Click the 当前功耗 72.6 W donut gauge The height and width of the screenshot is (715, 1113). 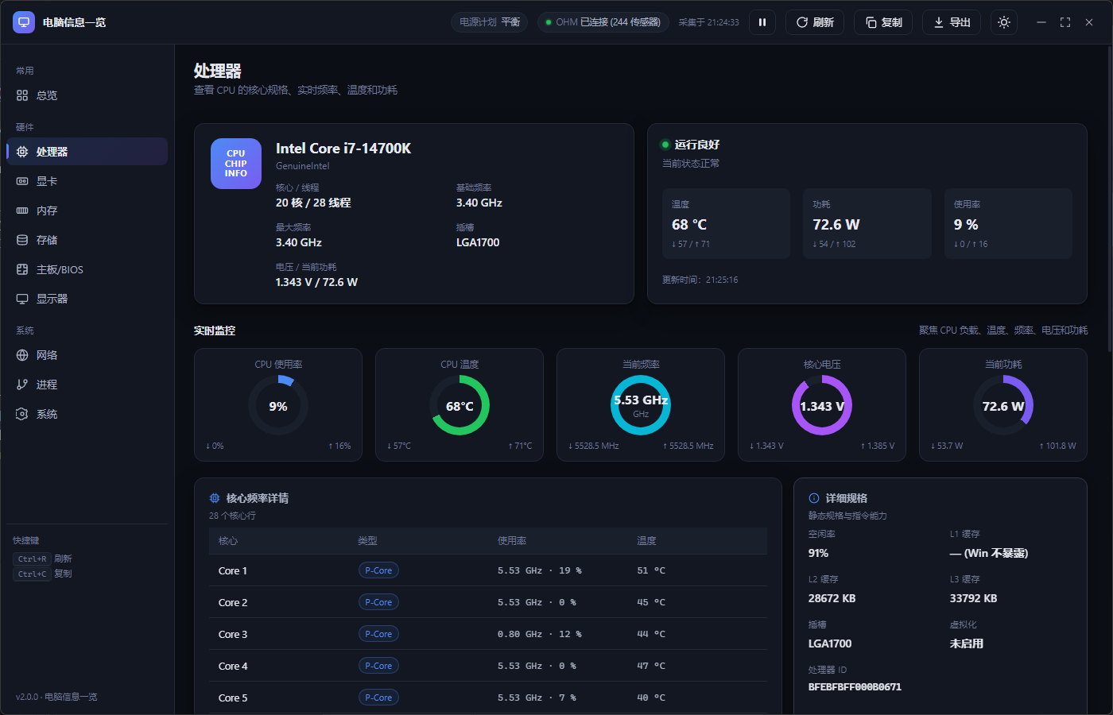[x=1003, y=405]
